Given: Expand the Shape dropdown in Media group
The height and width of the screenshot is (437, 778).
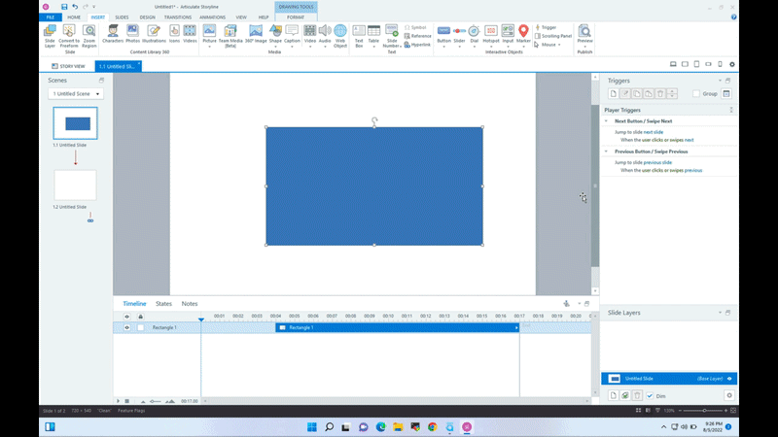Looking at the screenshot, I should coord(275,46).
